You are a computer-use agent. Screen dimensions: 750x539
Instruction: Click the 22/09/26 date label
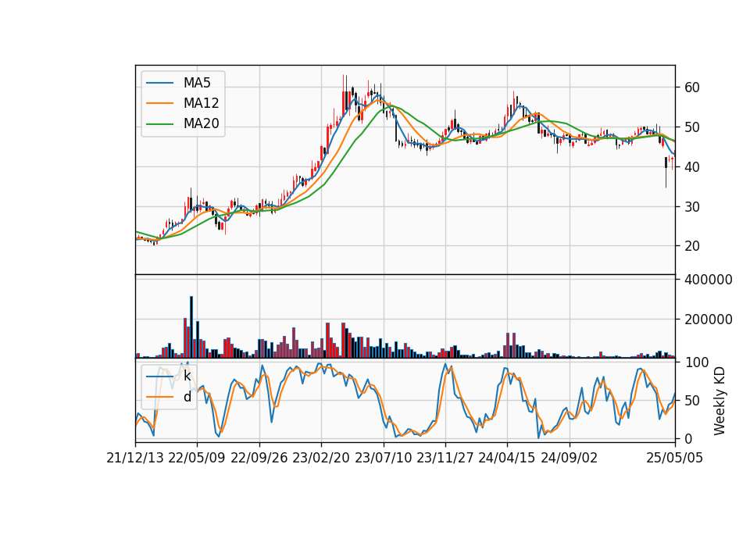[x=259, y=459]
